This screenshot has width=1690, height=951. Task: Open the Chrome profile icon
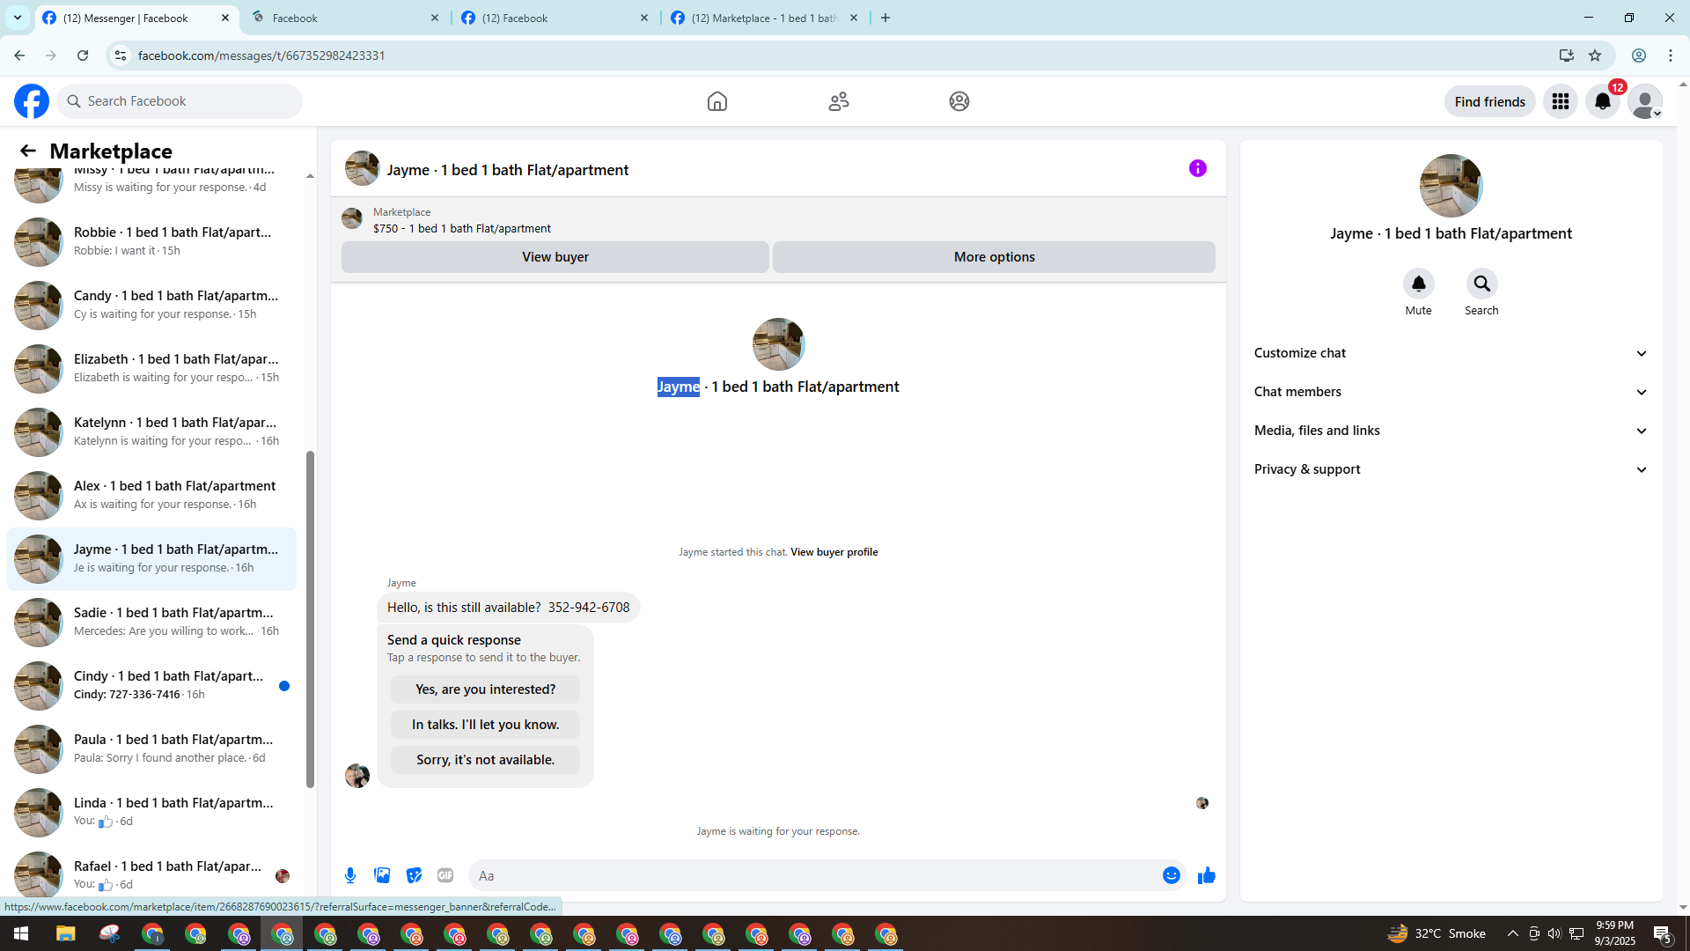[1639, 55]
